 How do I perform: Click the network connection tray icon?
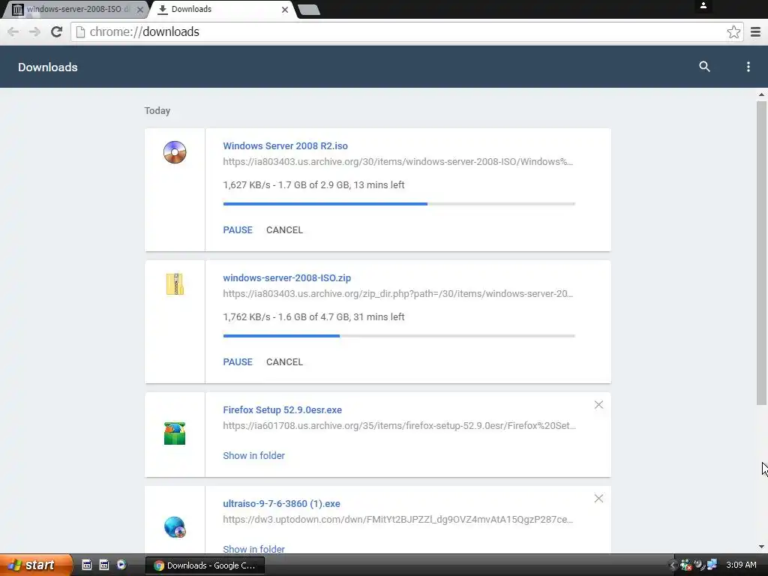712,565
